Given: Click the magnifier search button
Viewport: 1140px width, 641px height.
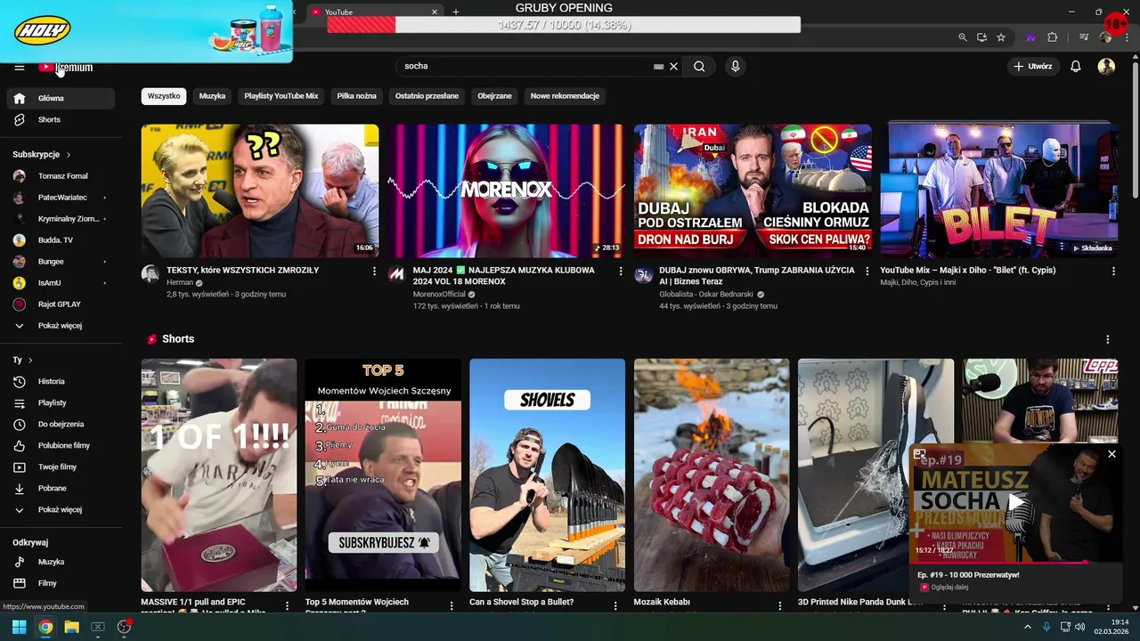Looking at the screenshot, I should 699,66.
